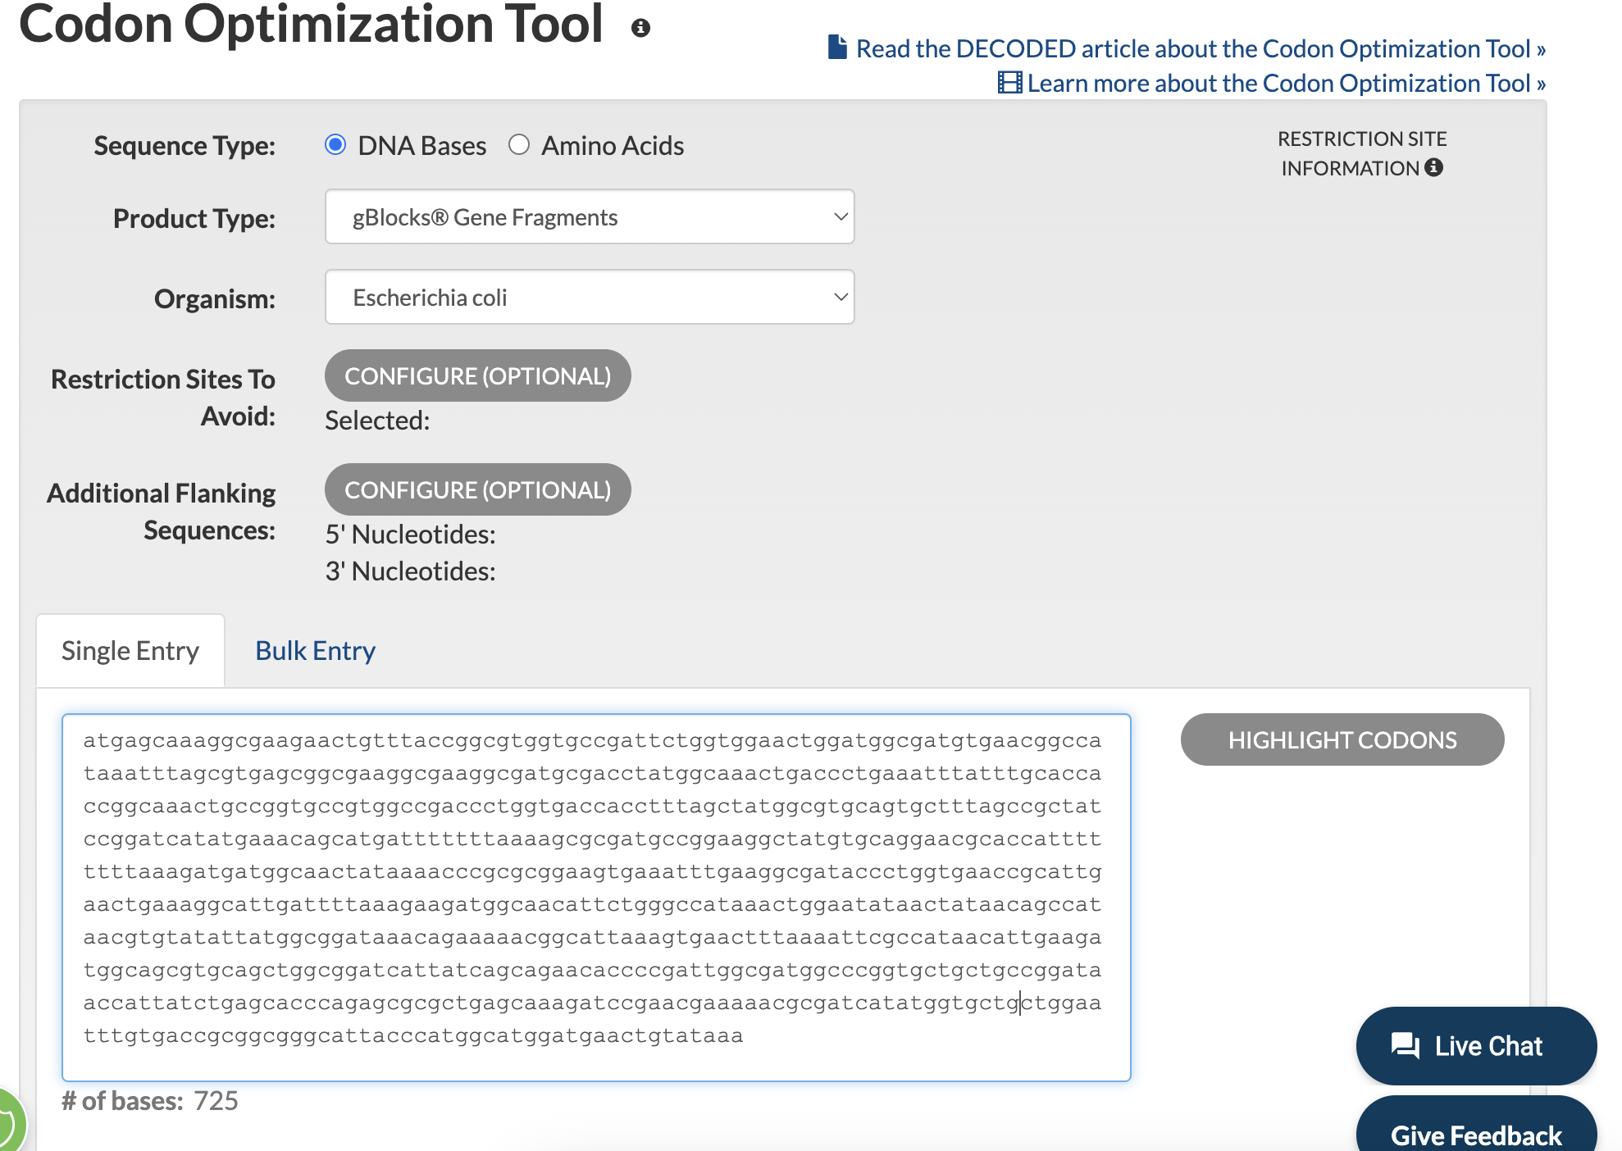Open the Product Type dropdown
The image size is (1622, 1151).
589,217
